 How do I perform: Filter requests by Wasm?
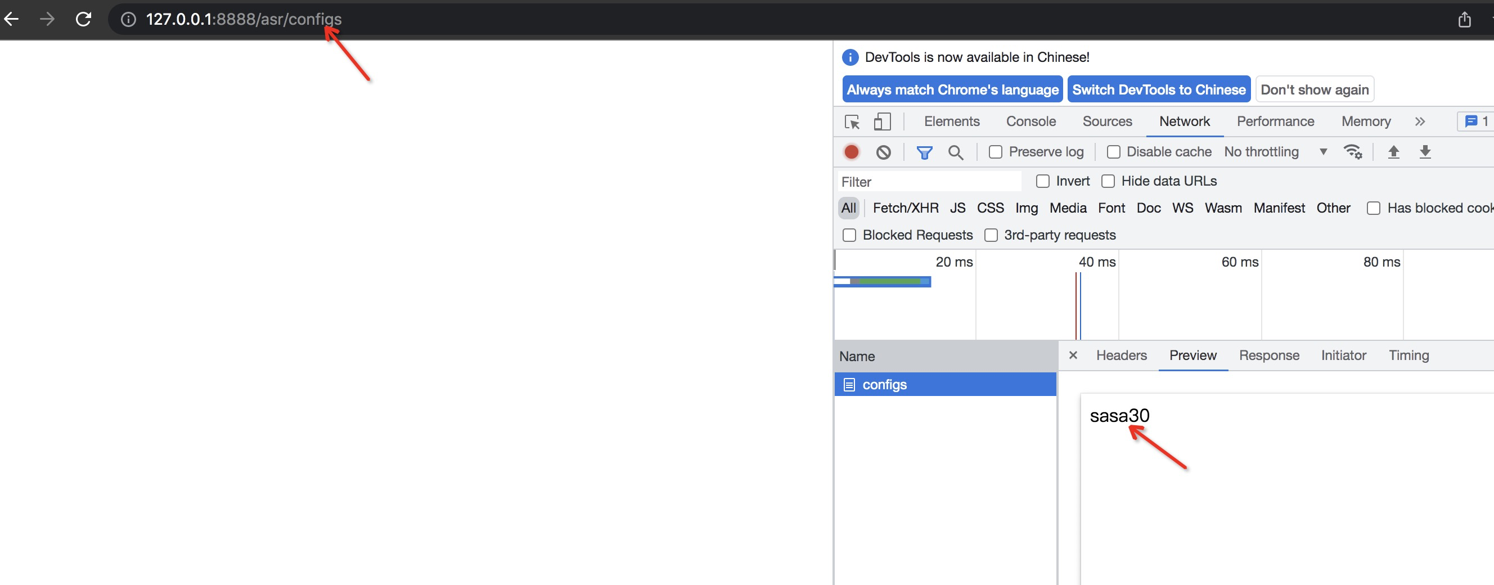[1223, 208]
